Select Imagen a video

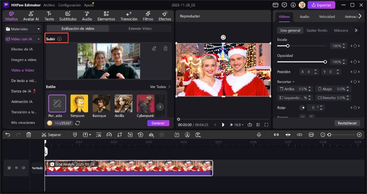pos(24,60)
